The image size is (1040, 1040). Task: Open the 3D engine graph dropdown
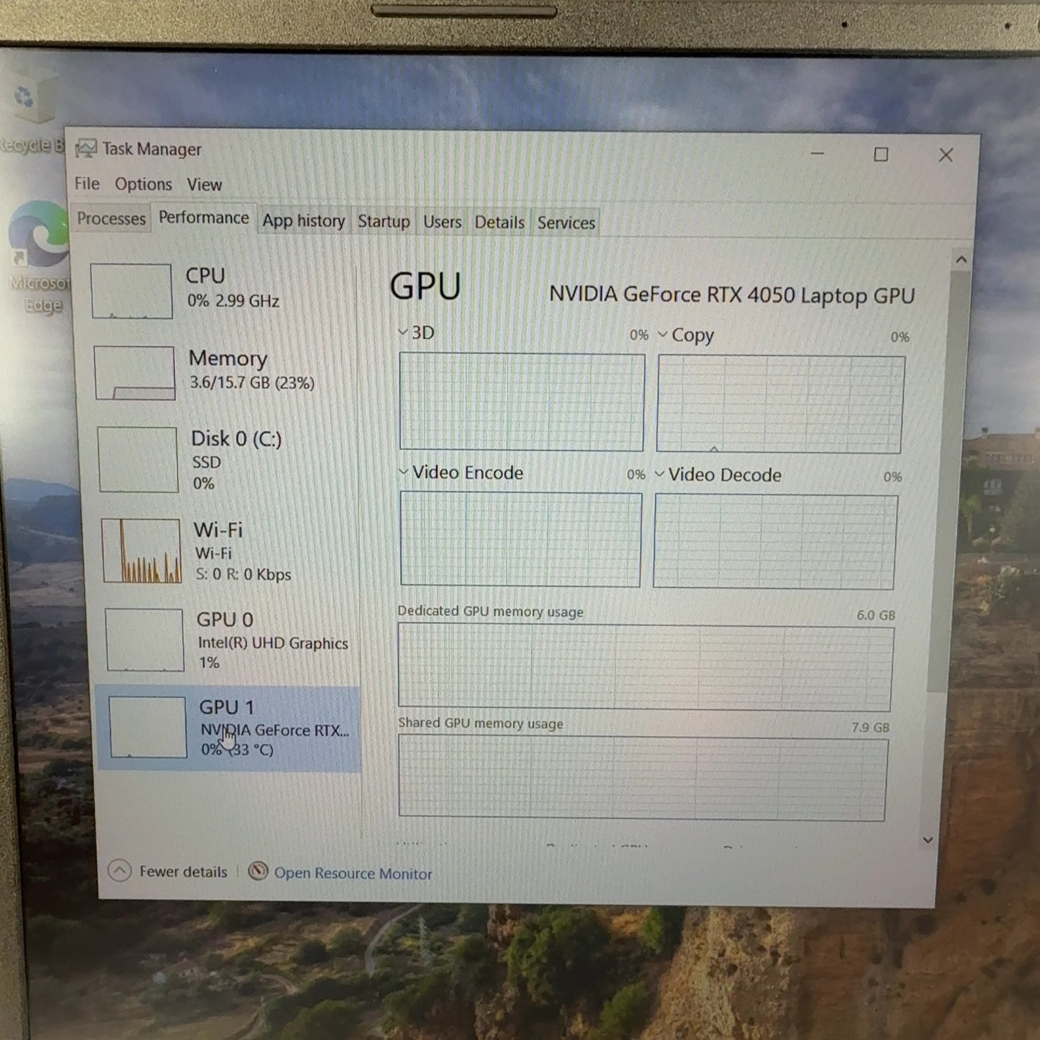(404, 332)
